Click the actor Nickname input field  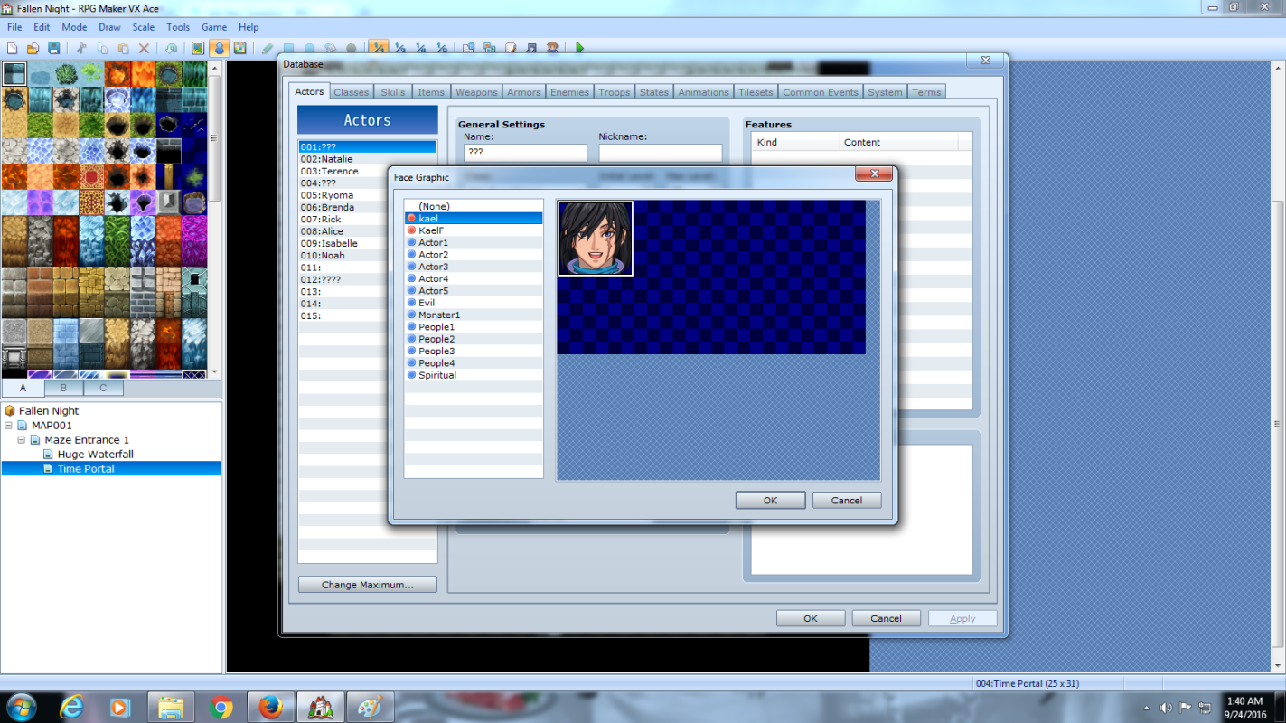click(661, 153)
